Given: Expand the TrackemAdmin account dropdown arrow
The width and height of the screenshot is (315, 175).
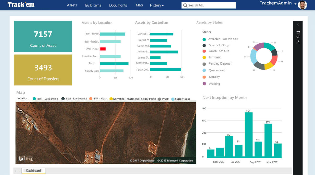Looking at the screenshot, I should (x=295, y=4).
